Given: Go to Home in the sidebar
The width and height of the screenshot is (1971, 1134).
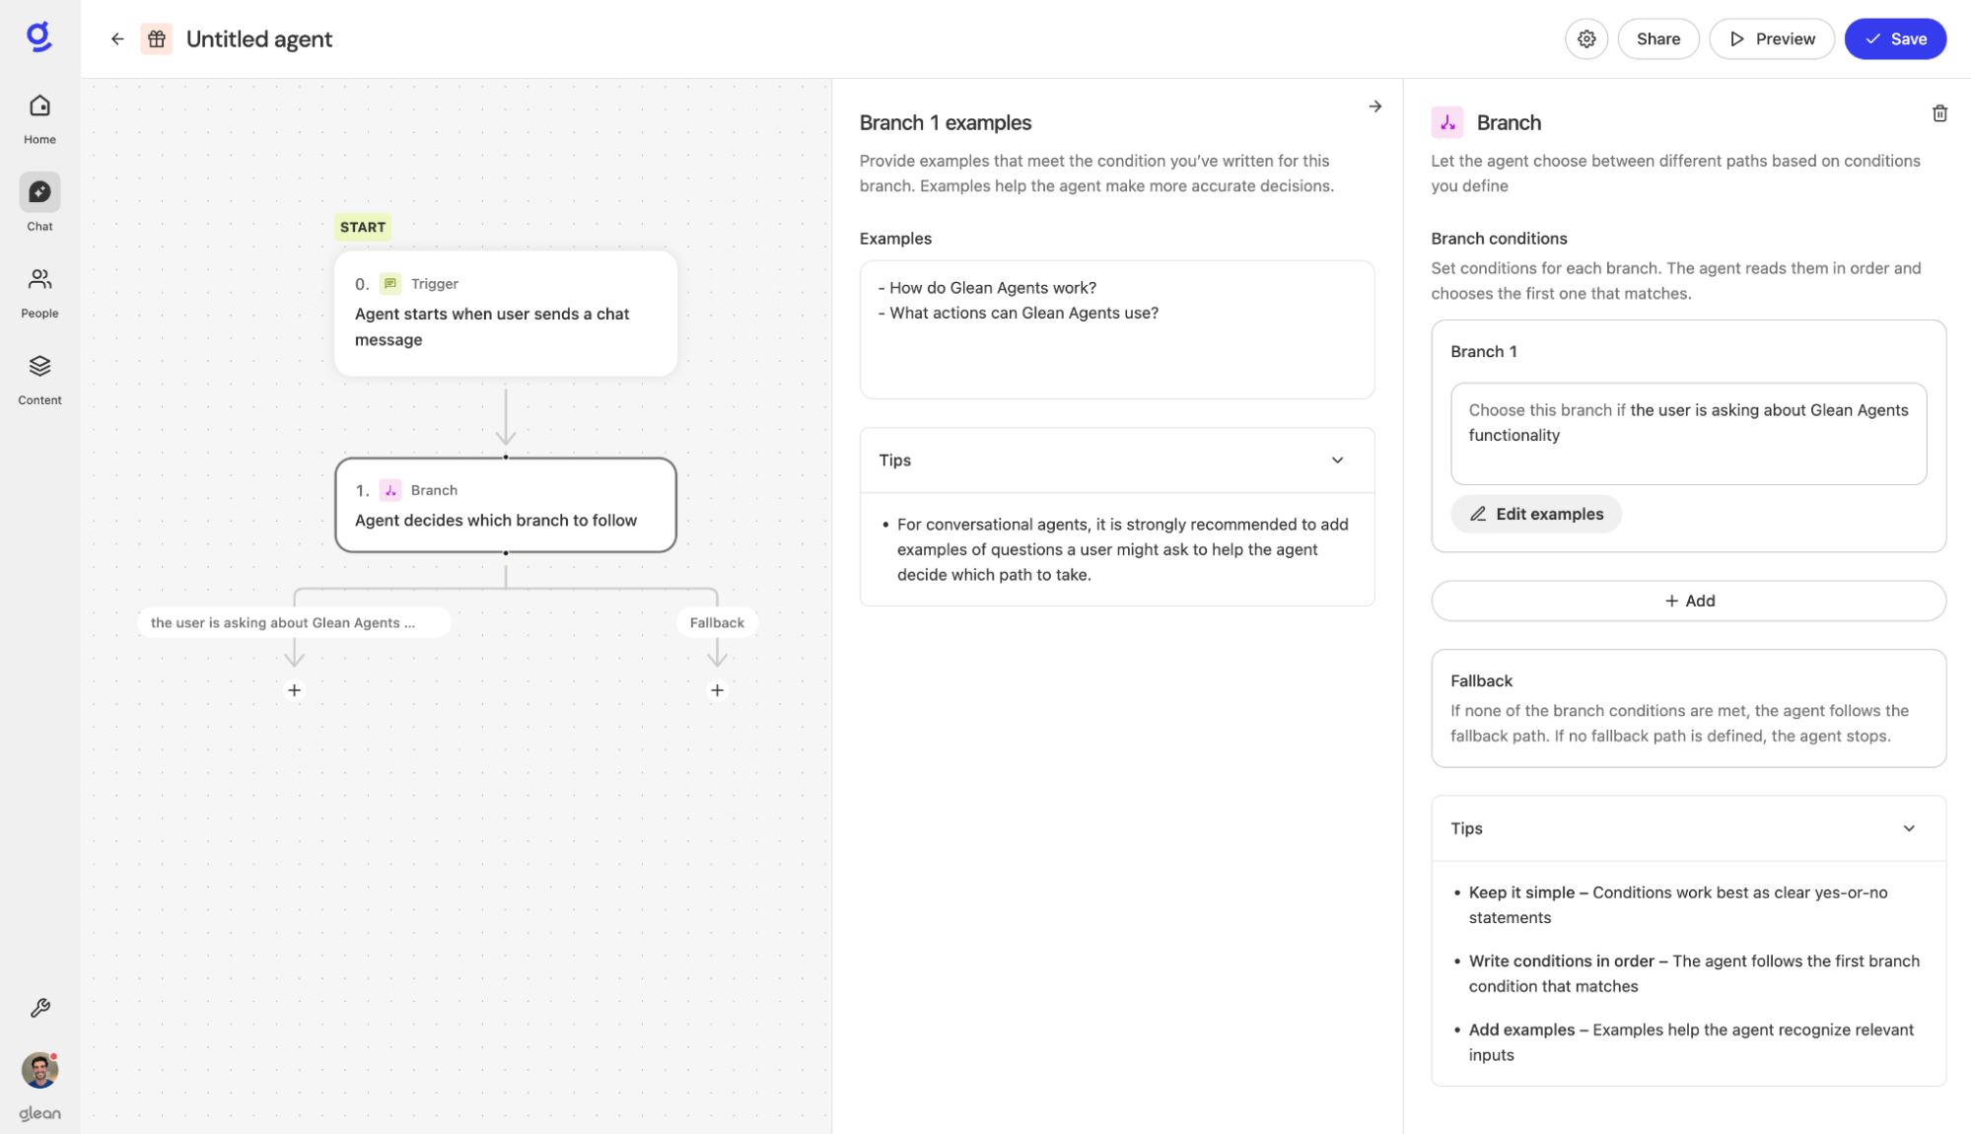Looking at the screenshot, I should point(40,117).
